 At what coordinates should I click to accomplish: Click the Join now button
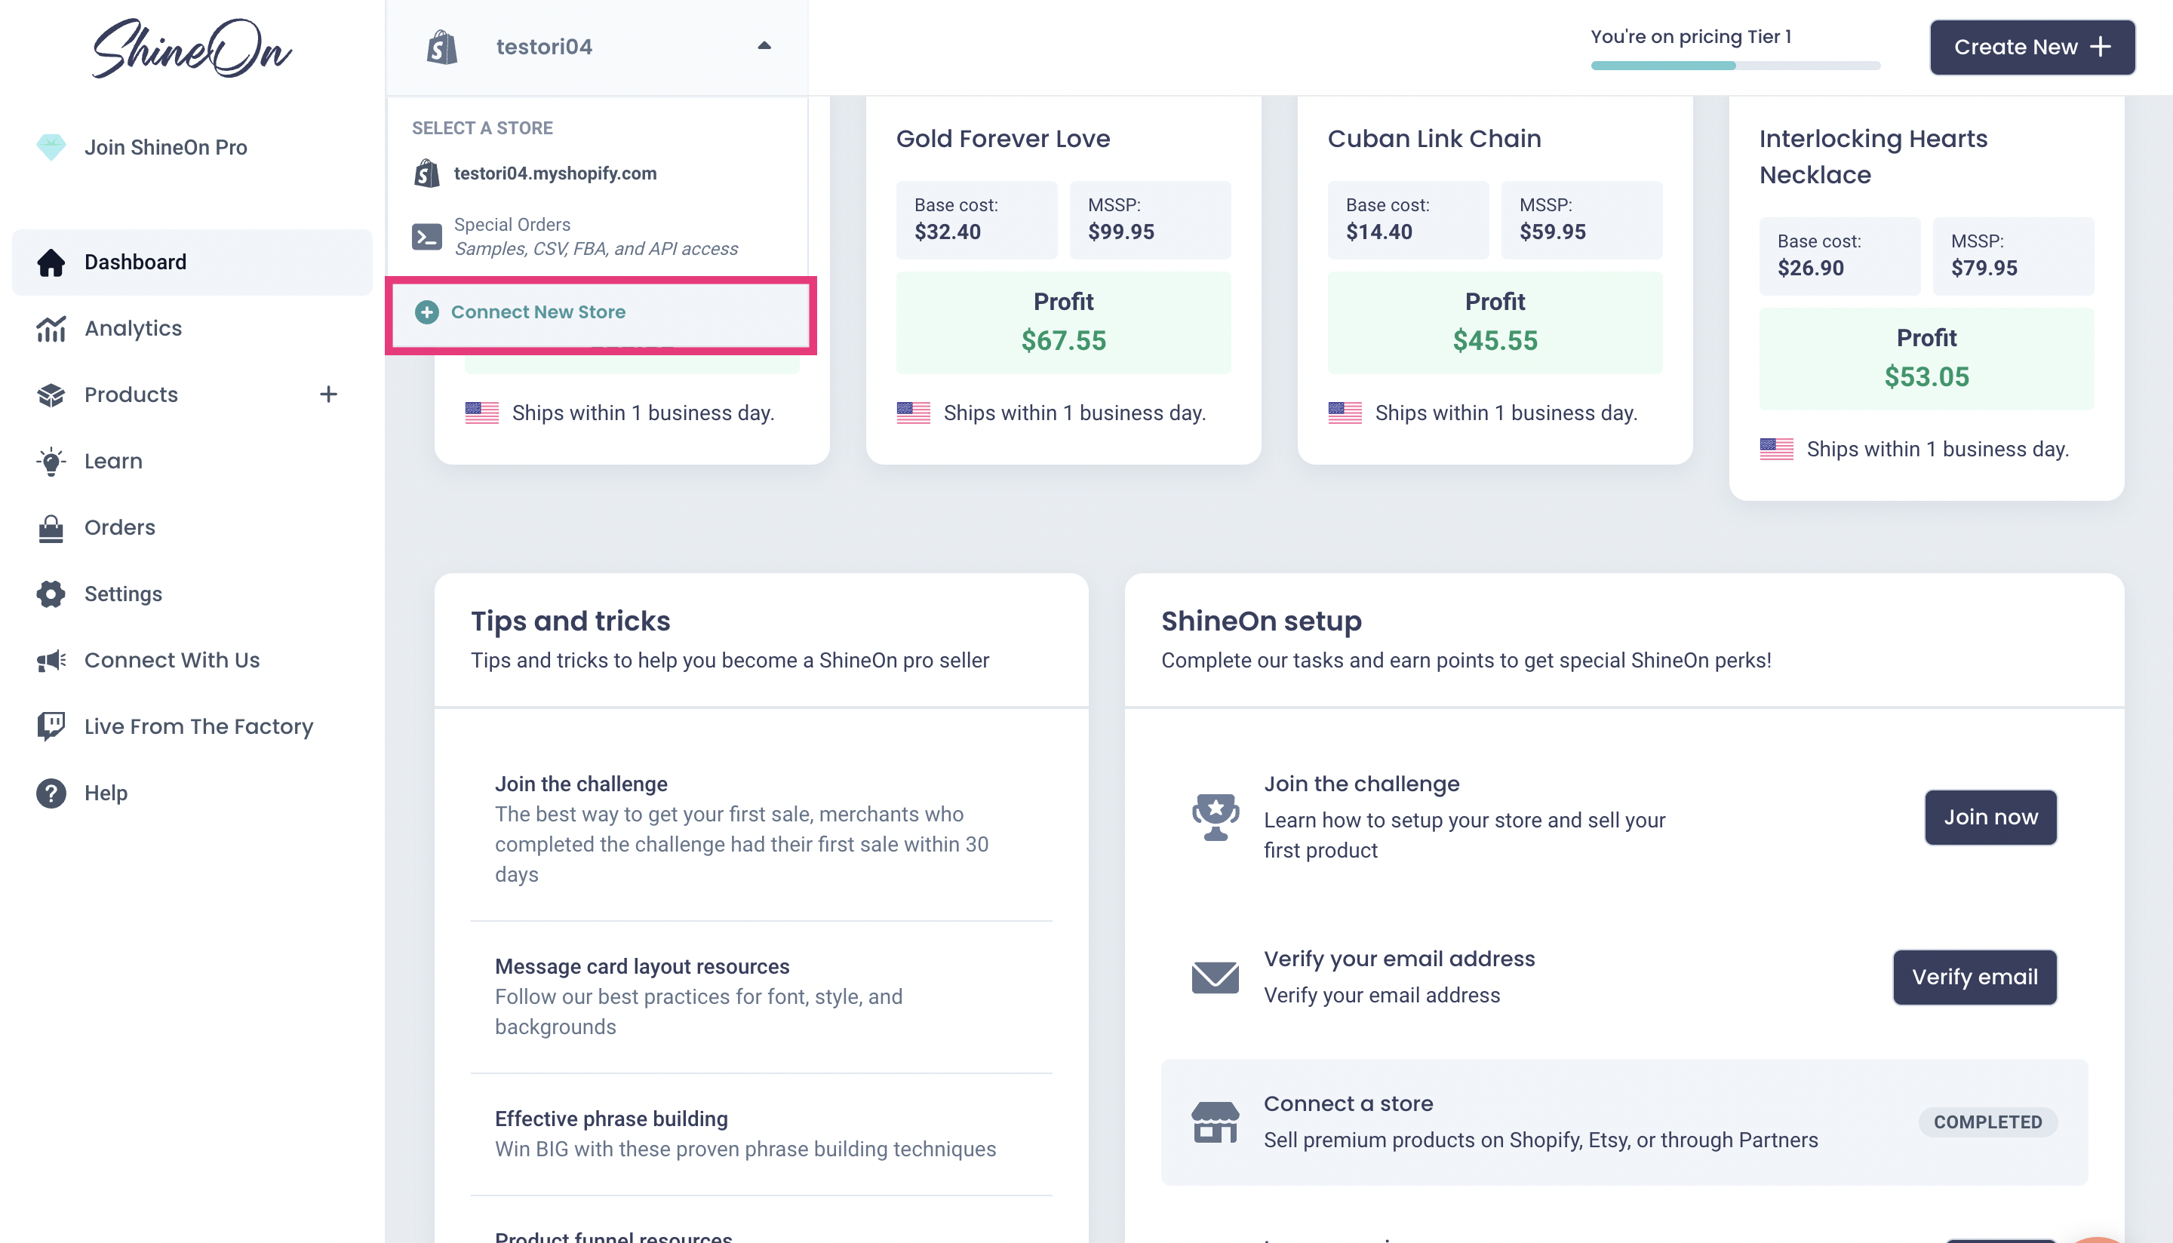click(1990, 817)
